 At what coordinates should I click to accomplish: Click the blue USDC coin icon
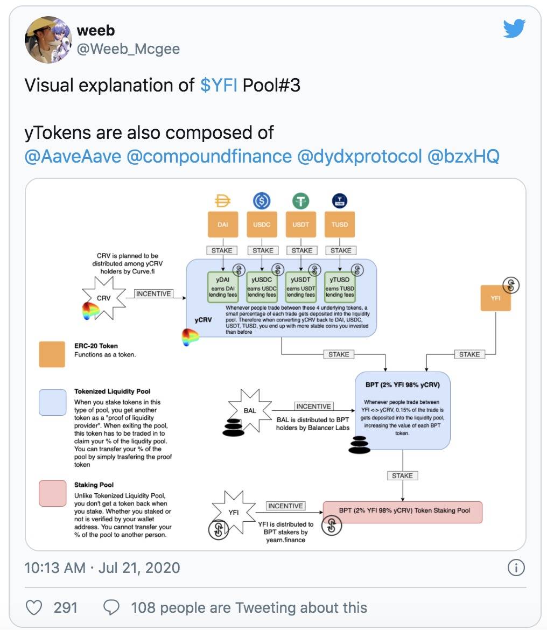click(x=262, y=200)
